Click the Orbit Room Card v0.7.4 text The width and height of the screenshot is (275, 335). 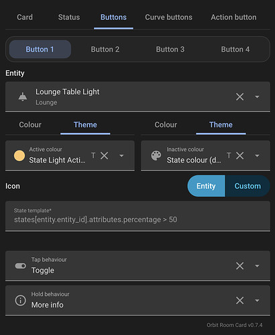click(235, 325)
